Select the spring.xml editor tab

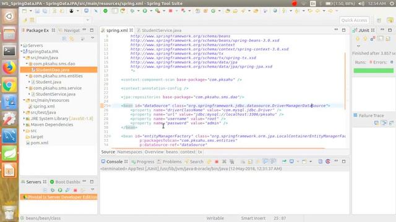click(117, 30)
